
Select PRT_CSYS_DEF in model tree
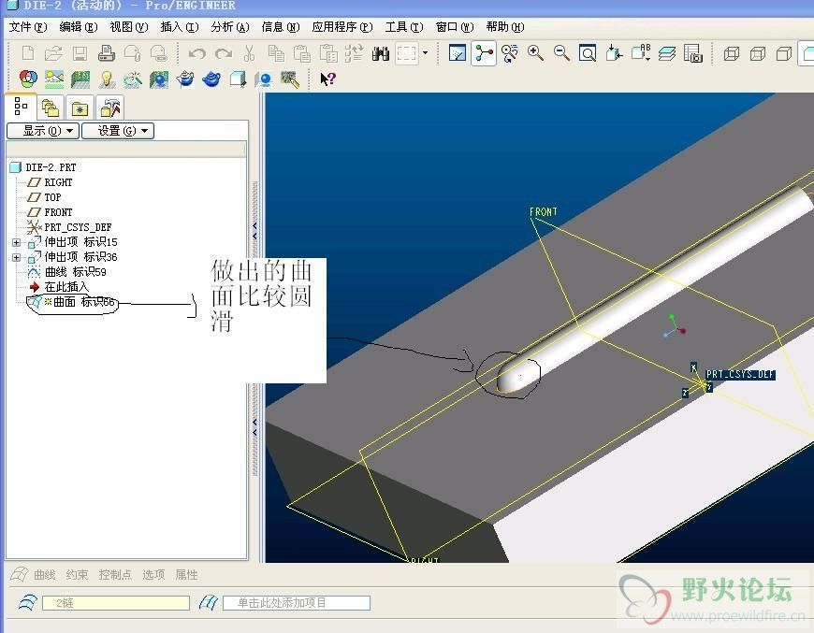coord(78,227)
